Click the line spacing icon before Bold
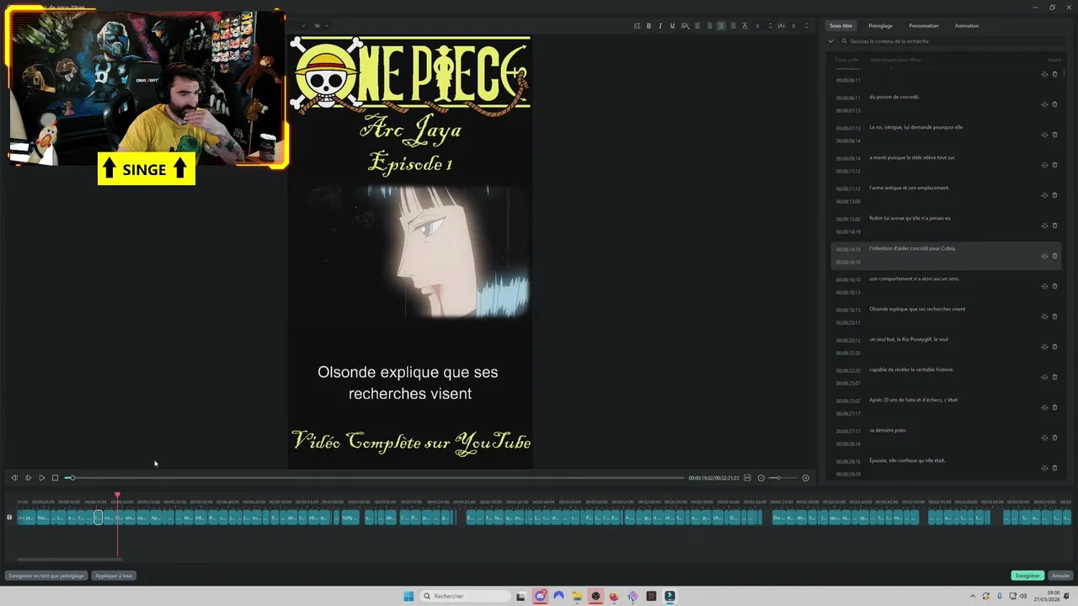 click(637, 26)
